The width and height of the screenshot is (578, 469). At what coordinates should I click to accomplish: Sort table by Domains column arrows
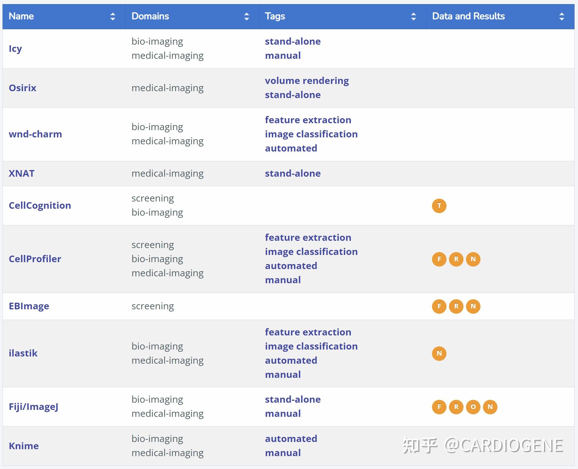tap(247, 17)
